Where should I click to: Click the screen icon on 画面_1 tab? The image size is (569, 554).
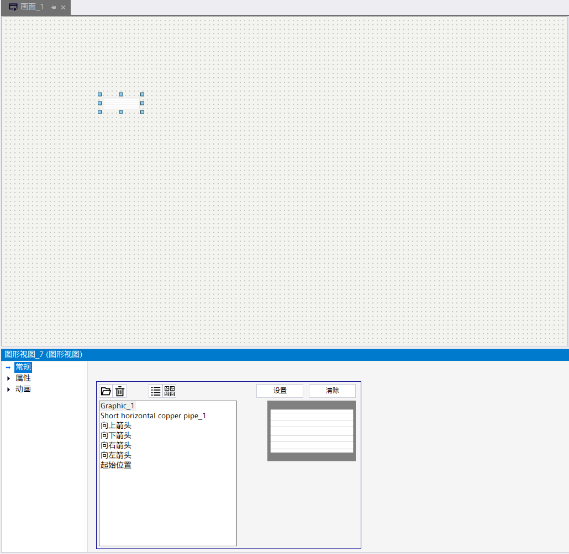pyautogui.click(x=13, y=7)
